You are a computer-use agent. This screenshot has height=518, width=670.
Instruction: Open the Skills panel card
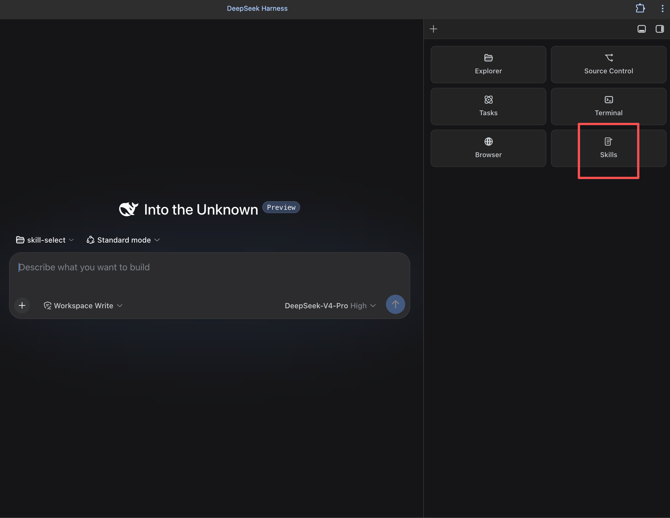[608, 148]
